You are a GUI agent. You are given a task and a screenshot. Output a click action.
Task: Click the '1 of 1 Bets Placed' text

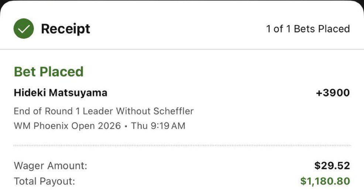coord(308,29)
